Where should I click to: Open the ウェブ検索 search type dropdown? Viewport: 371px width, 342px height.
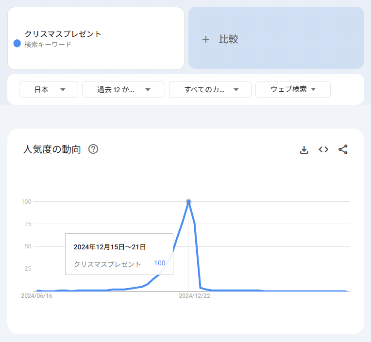coord(293,89)
